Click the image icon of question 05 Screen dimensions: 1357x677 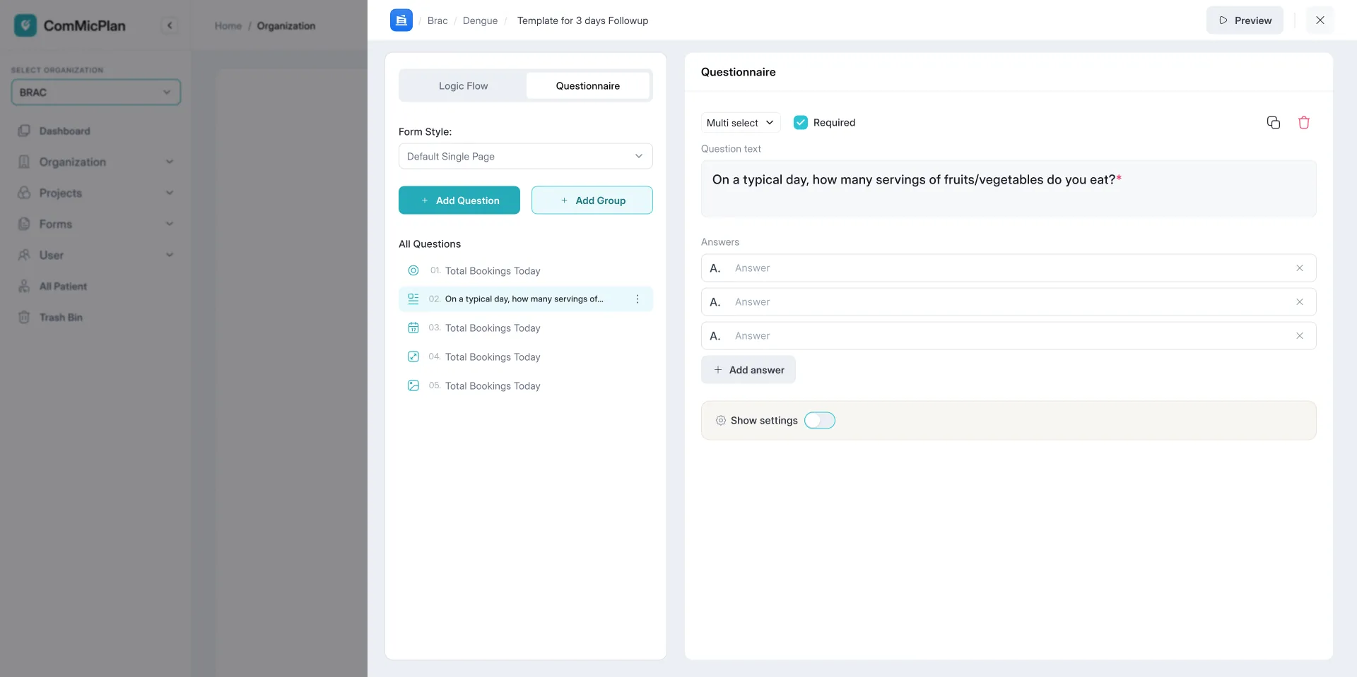pos(413,385)
